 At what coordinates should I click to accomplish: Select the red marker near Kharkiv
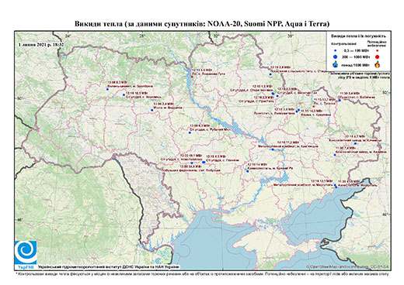tap(313, 106)
